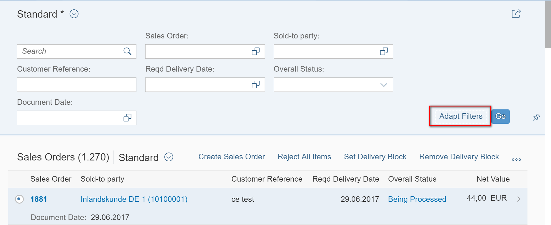Open the table Standard view dropdown
This screenshot has width=551, height=225.
[169, 157]
